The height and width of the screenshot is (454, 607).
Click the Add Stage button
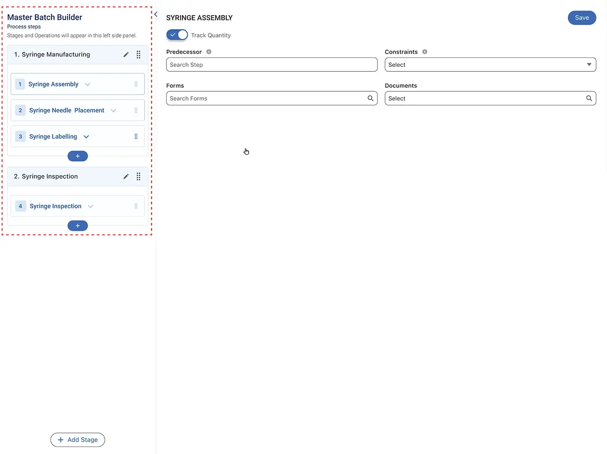78,440
